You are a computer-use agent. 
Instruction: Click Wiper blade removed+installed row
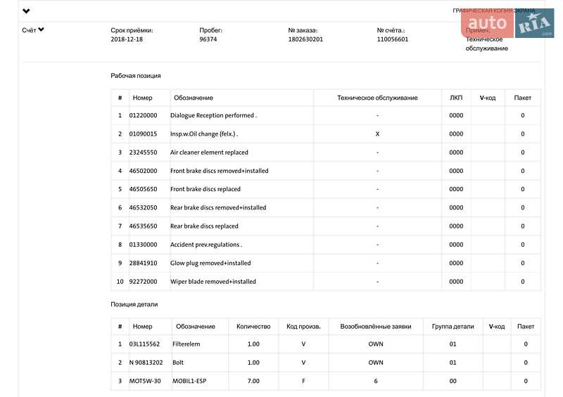(326, 282)
